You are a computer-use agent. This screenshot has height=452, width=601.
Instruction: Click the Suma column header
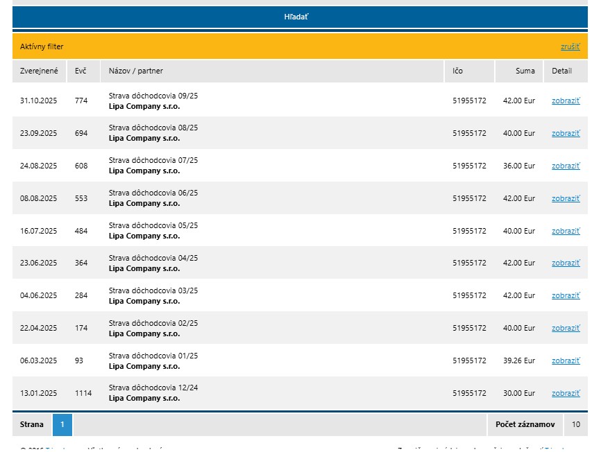coord(525,71)
